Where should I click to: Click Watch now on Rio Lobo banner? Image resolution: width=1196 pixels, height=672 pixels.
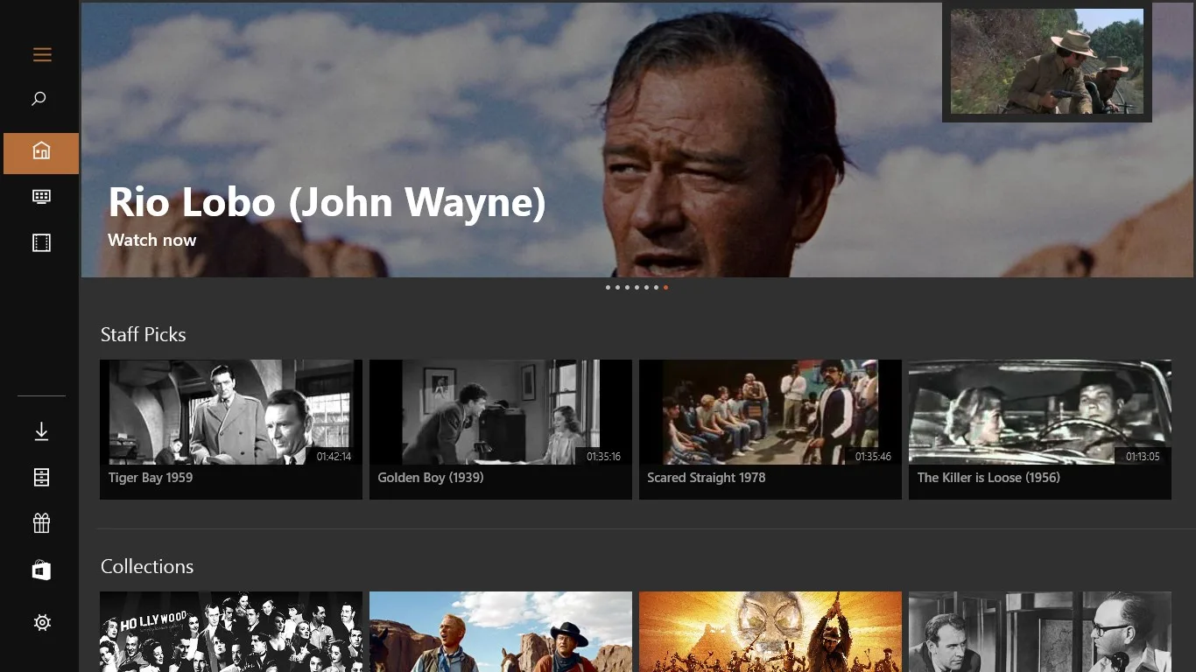click(151, 240)
